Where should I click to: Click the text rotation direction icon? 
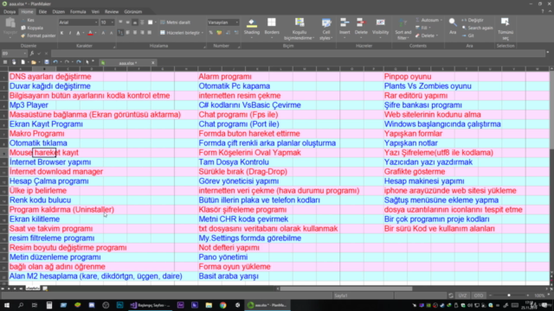point(120,33)
